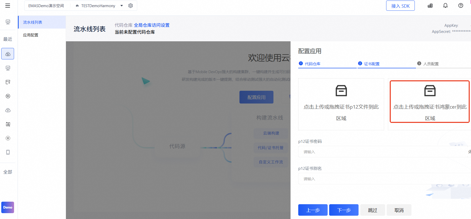471x219 pixels.
Task: Open 流水线列表 in the side menu
Action: tap(42, 22)
